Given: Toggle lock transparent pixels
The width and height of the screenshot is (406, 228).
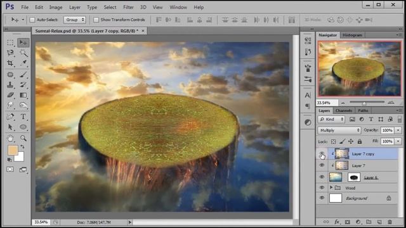Looking at the screenshot, I should point(334,141).
